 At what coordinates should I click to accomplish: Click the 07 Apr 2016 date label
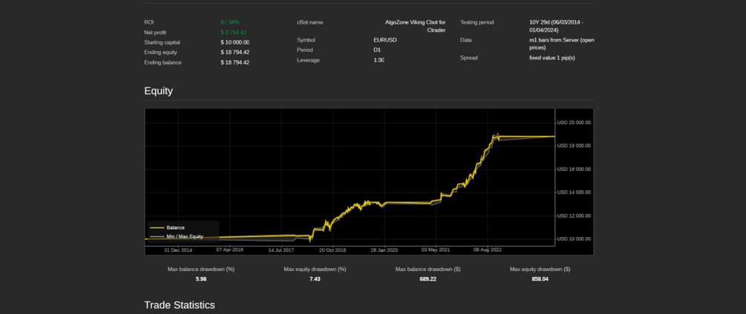click(x=230, y=249)
